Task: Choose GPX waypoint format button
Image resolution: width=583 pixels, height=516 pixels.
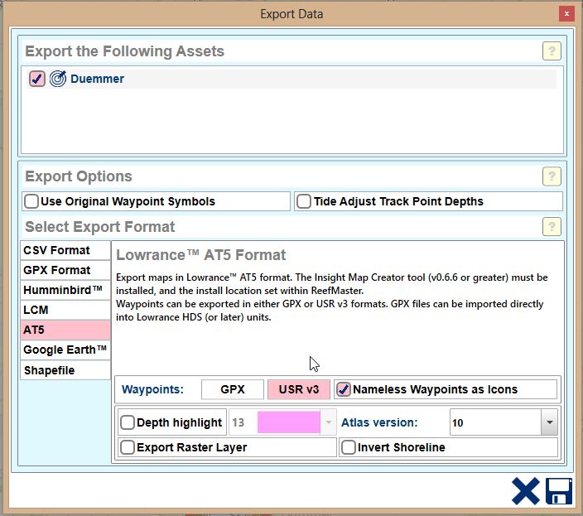Action: pyautogui.click(x=232, y=389)
